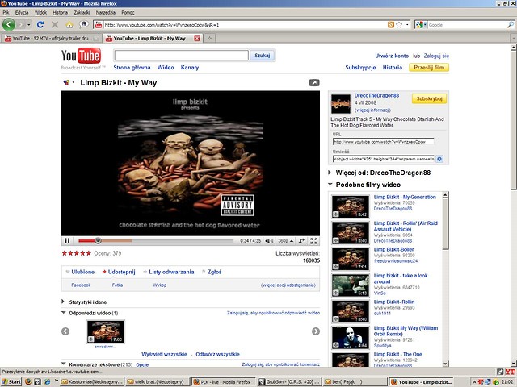Collapse Komentarze tekstowe section
517x387 pixels.
point(64,364)
